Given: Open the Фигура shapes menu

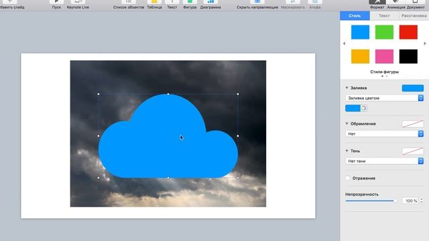Looking at the screenshot, I should [190, 5].
